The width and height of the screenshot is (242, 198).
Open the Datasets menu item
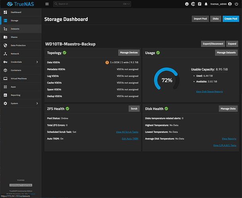pyautogui.click(x=21, y=29)
